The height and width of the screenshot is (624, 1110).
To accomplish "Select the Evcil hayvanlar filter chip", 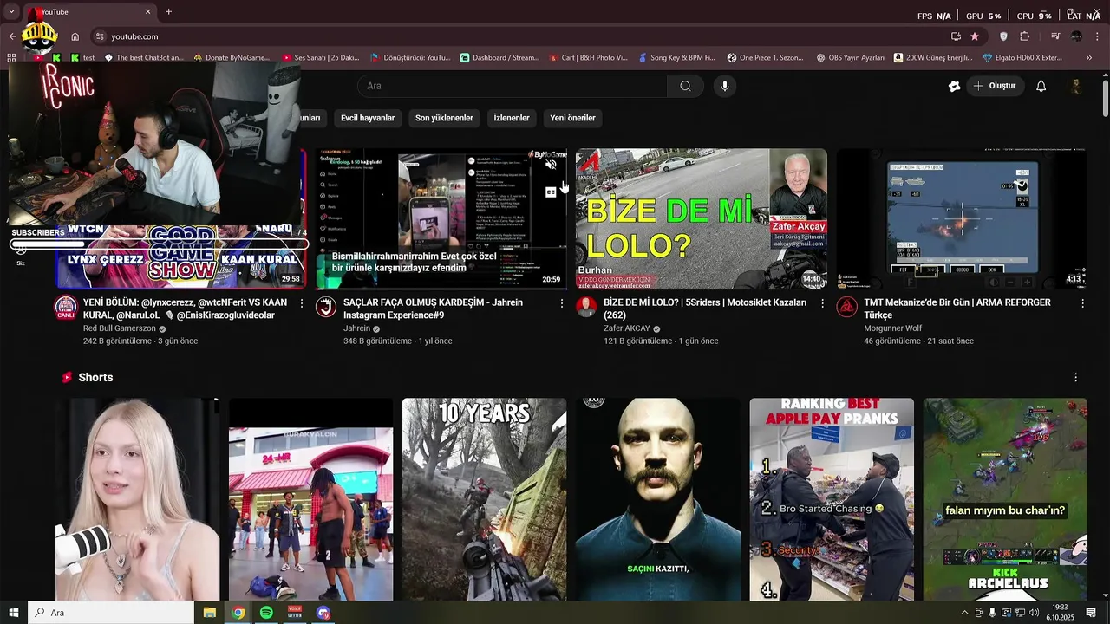I will coord(368,118).
